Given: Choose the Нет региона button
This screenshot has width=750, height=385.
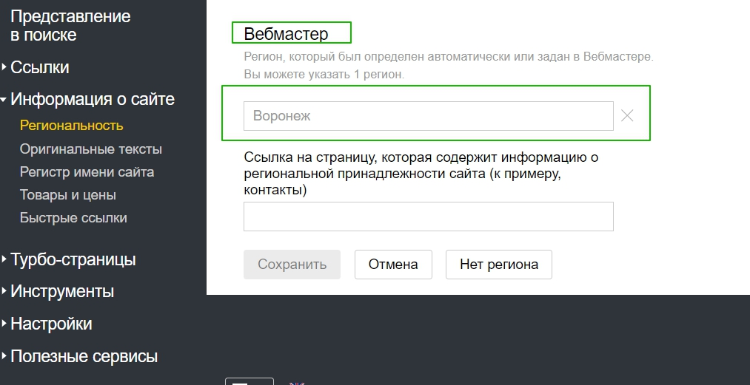Looking at the screenshot, I should [x=499, y=264].
